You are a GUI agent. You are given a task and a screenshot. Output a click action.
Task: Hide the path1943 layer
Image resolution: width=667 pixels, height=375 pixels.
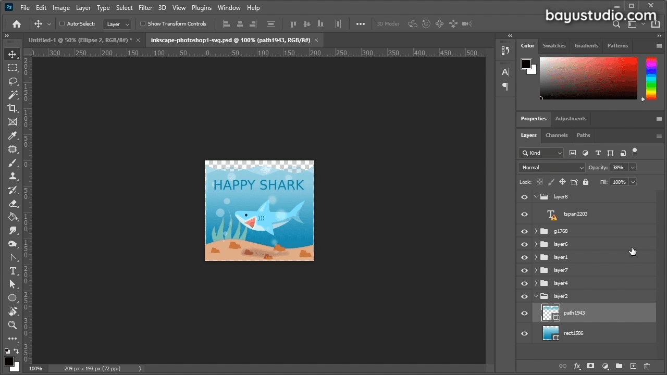[524, 313]
